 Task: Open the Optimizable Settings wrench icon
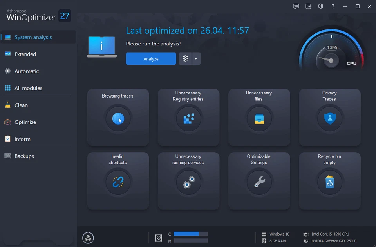(x=259, y=182)
